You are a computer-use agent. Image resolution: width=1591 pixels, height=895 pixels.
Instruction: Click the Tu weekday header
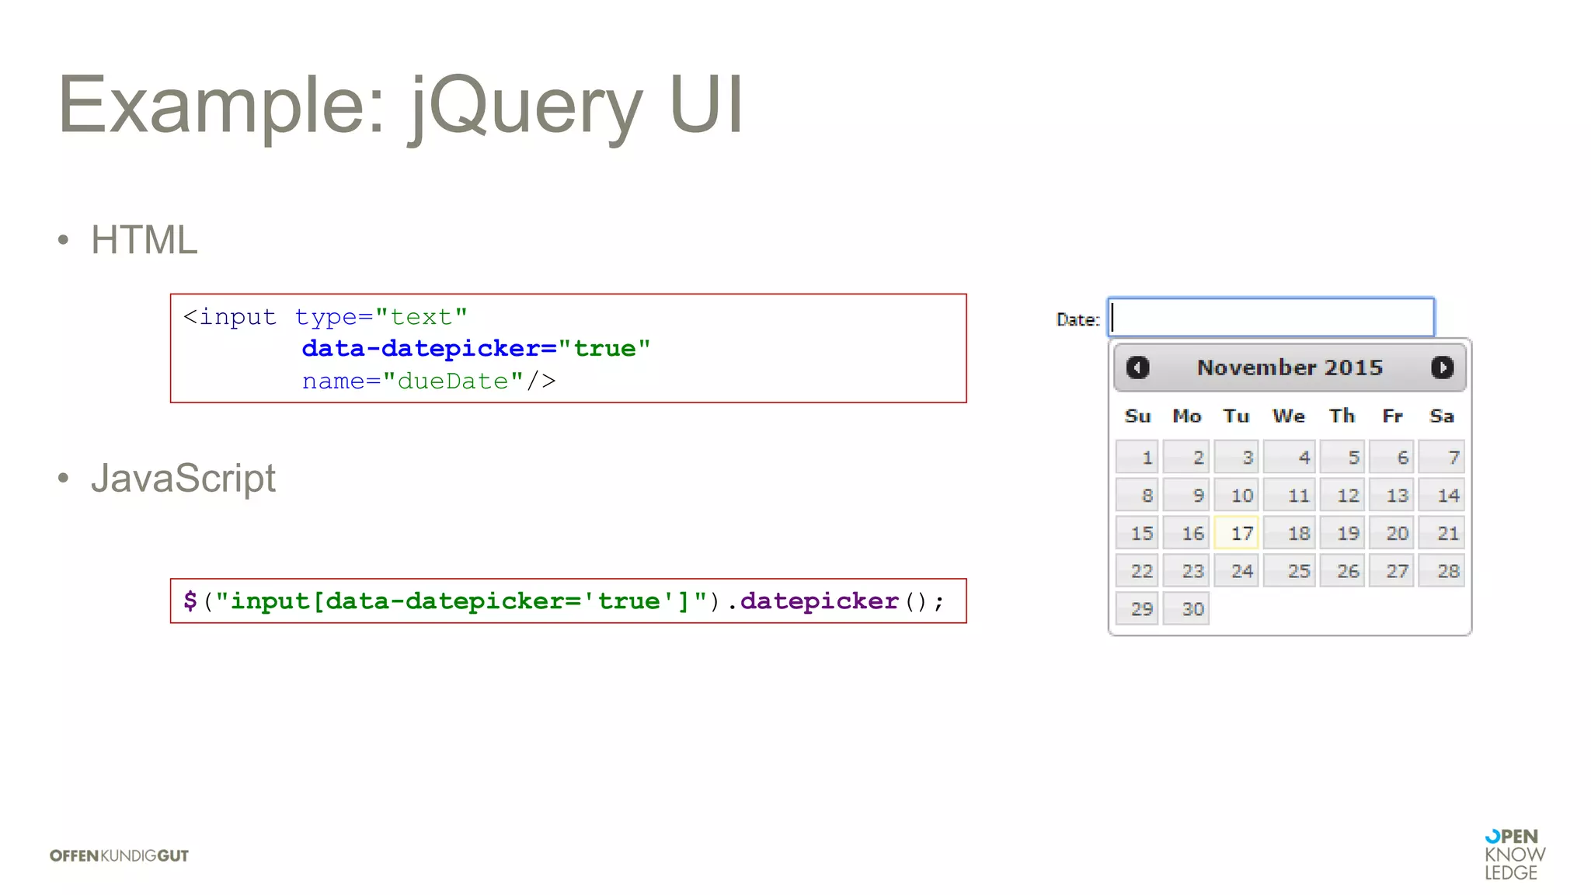pos(1236,416)
